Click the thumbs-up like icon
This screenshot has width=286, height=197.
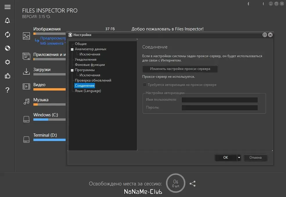click(x=8, y=76)
